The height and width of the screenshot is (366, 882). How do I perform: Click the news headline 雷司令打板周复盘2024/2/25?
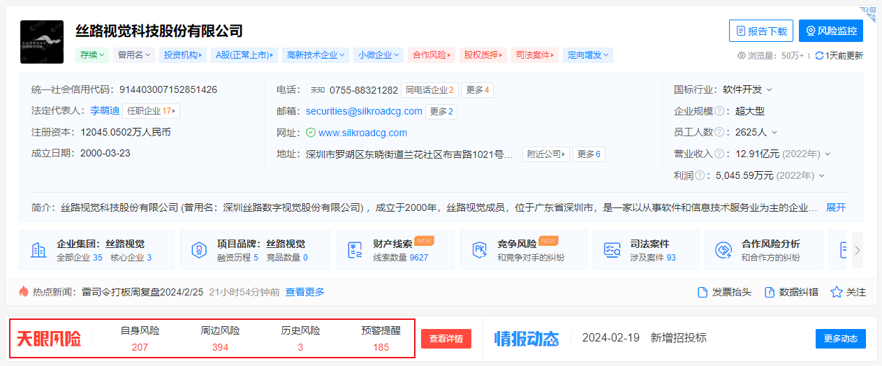[x=142, y=292]
